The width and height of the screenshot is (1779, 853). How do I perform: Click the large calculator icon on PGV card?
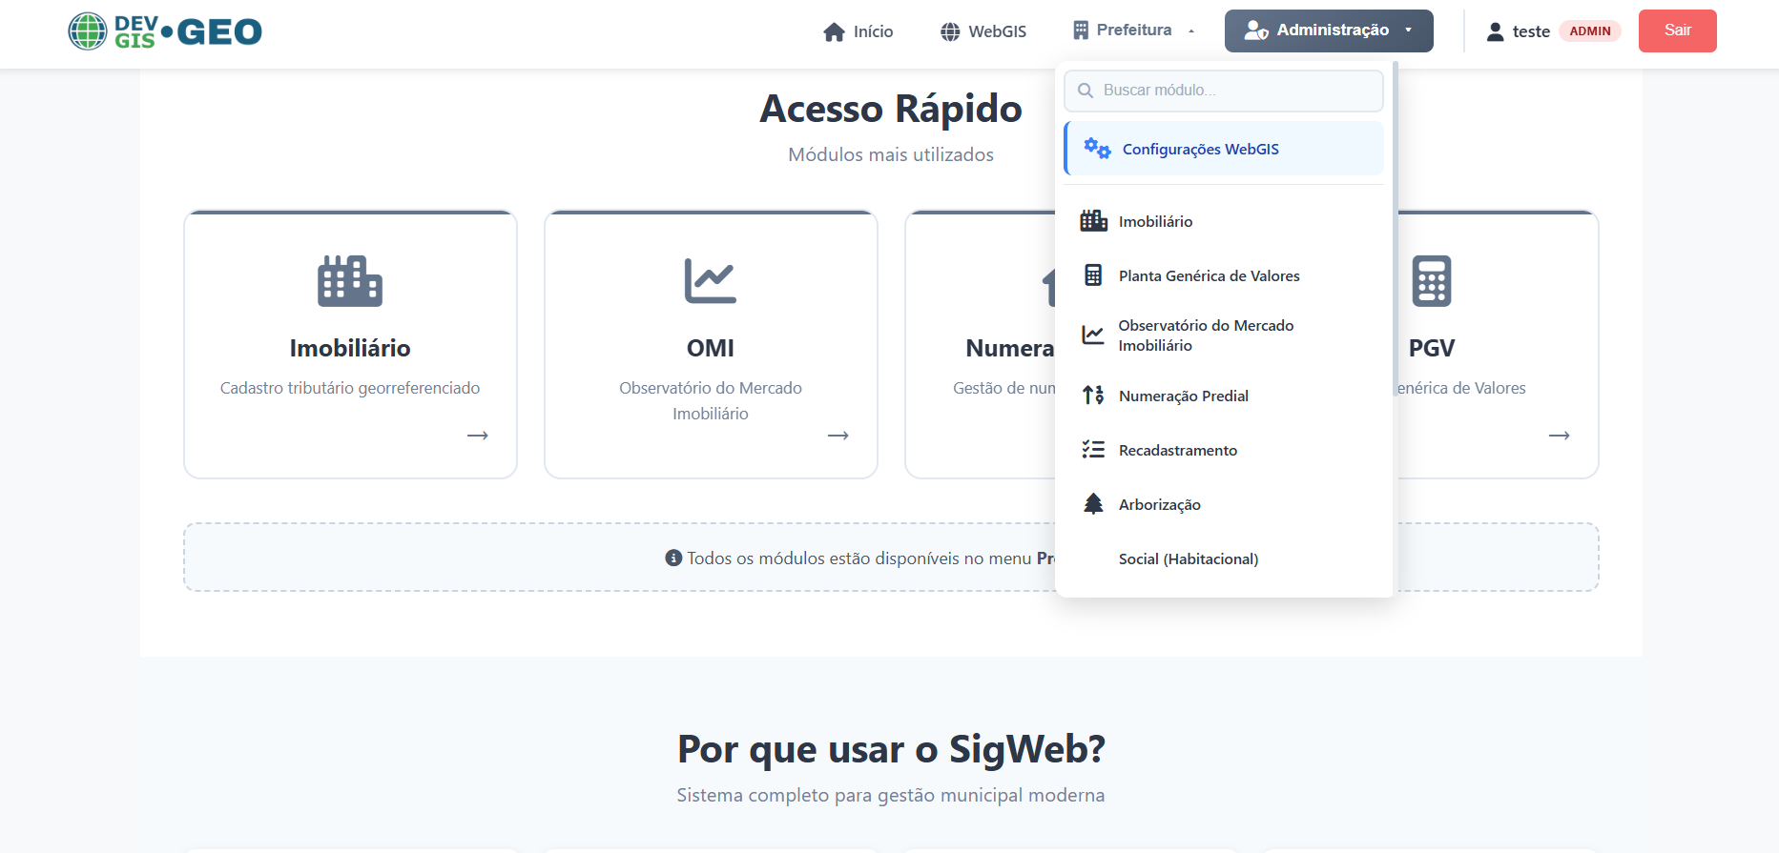[x=1432, y=281]
